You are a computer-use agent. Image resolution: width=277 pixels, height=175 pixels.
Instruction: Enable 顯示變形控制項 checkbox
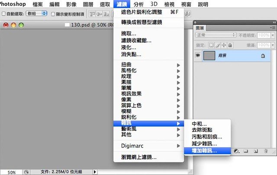click(53, 14)
